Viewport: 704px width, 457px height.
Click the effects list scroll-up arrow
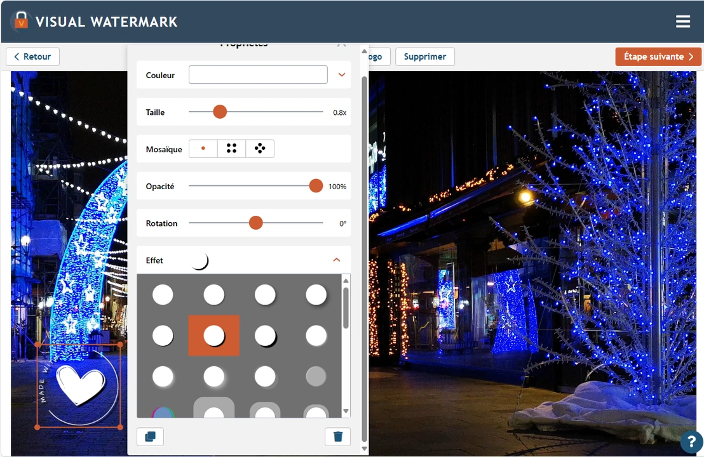(346, 281)
